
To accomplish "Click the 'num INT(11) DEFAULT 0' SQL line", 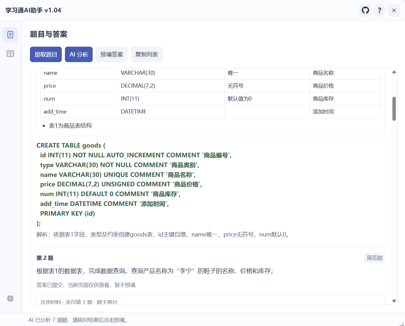I will click(110, 194).
